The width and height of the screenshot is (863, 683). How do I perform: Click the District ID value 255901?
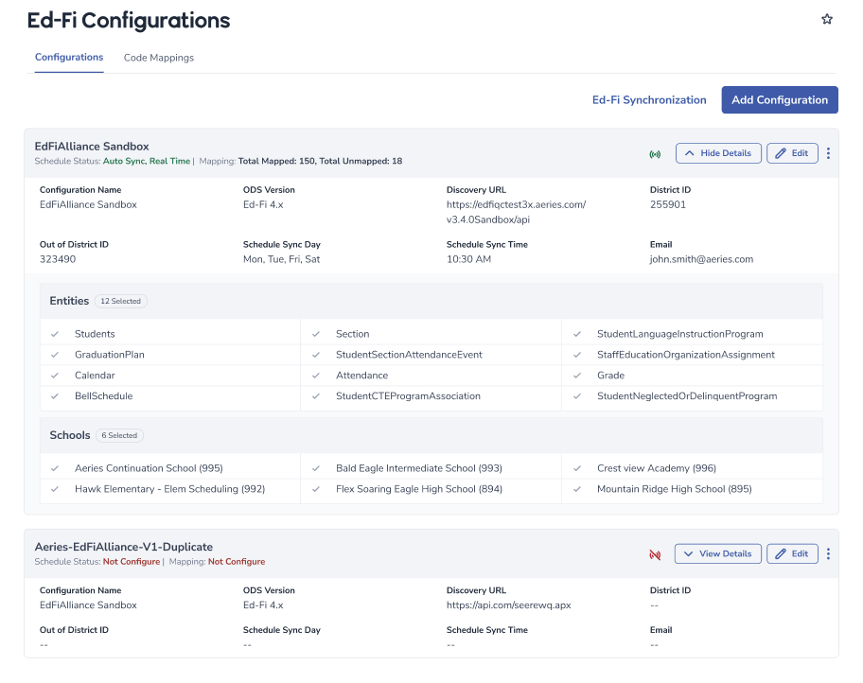(x=668, y=204)
